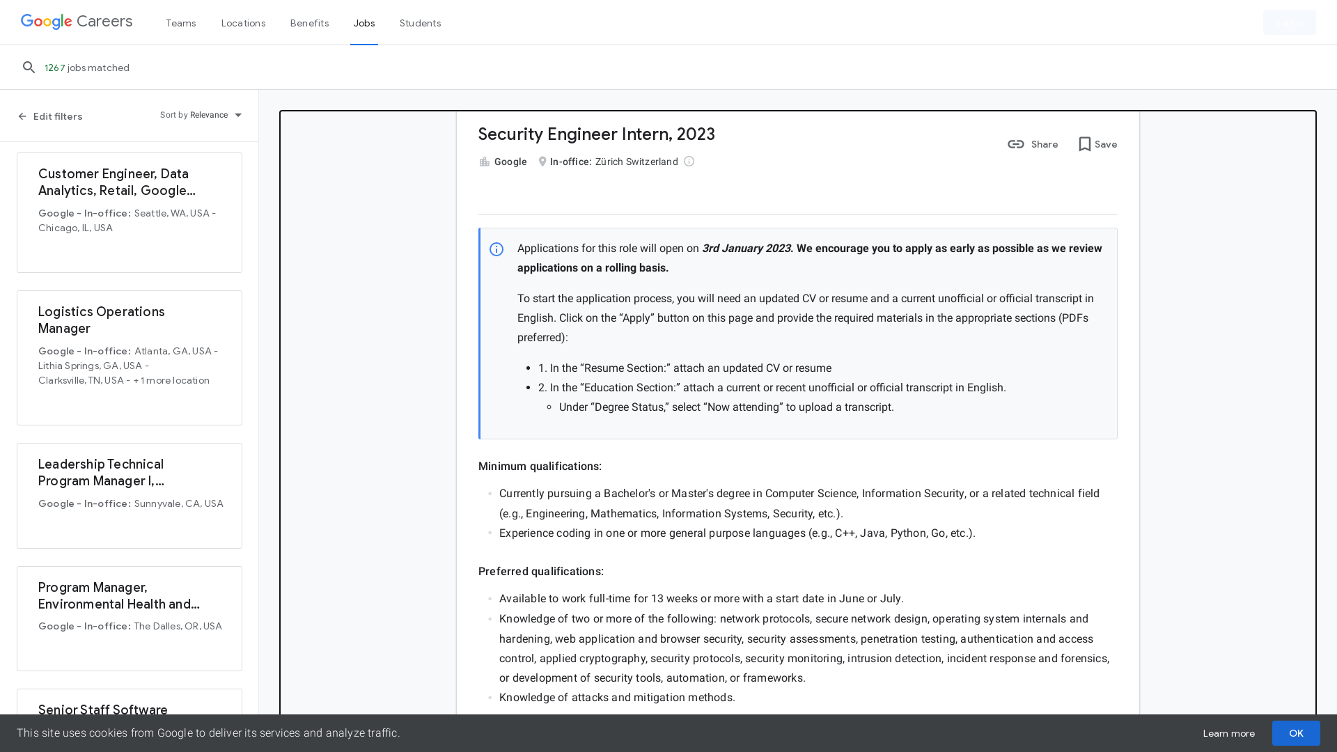This screenshot has width=1337, height=752.
Task: Click the location pin icon near Zürich
Action: pyautogui.click(x=542, y=162)
